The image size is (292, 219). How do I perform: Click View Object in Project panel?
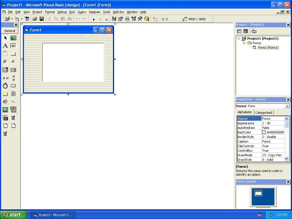click(x=246, y=31)
